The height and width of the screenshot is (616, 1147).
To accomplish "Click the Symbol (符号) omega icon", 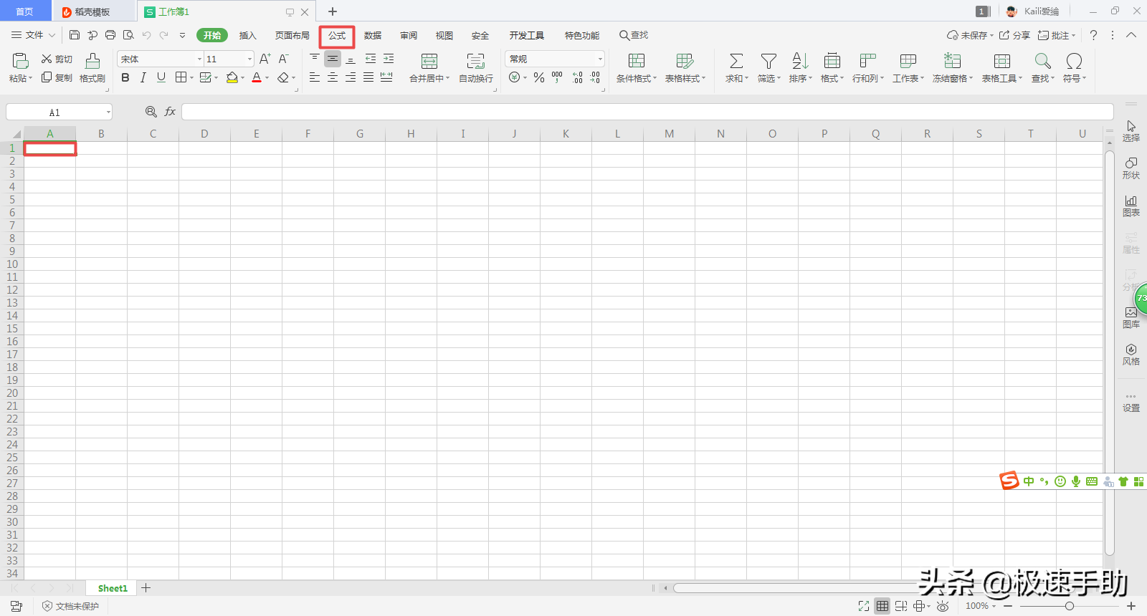I will click(x=1074, y=61).
